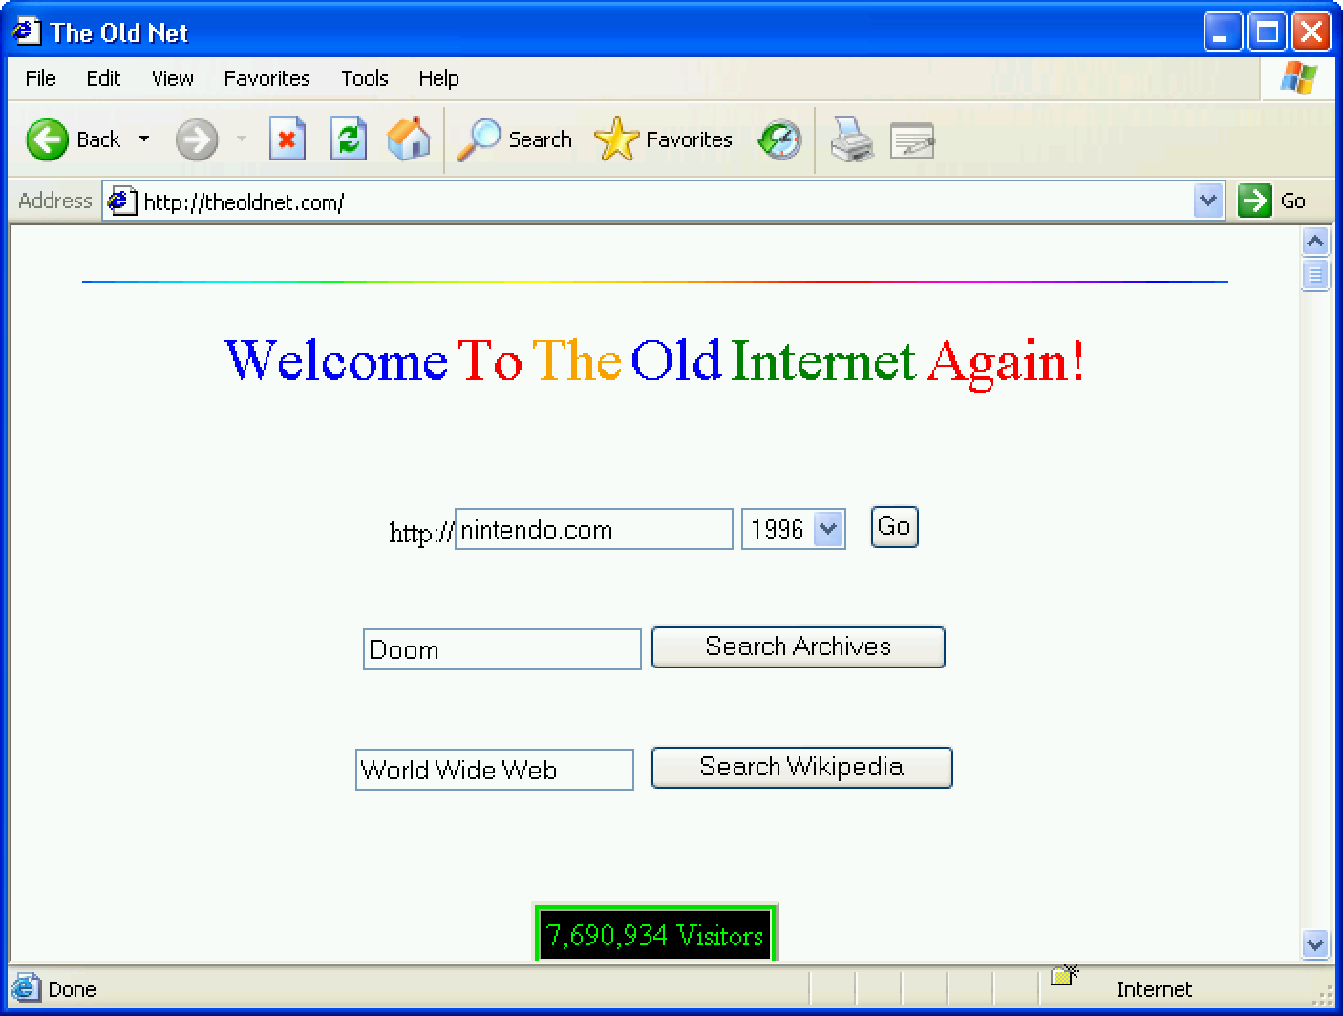Viewport: 1343px width, 1016px height.
Task: Open the Forward history dropdown arrow
Action: (x=242, y=139)
